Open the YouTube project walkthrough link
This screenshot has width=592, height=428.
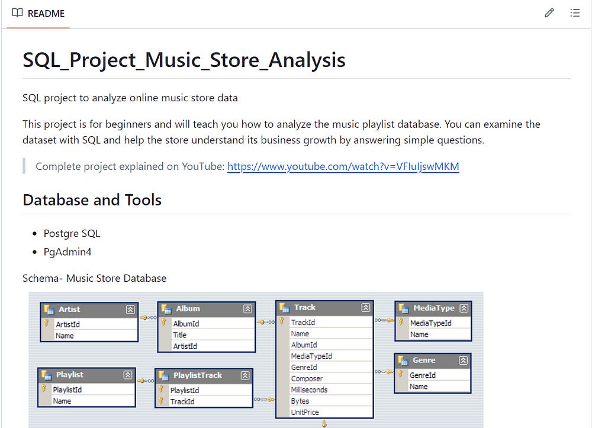click(x=343, y=166)
